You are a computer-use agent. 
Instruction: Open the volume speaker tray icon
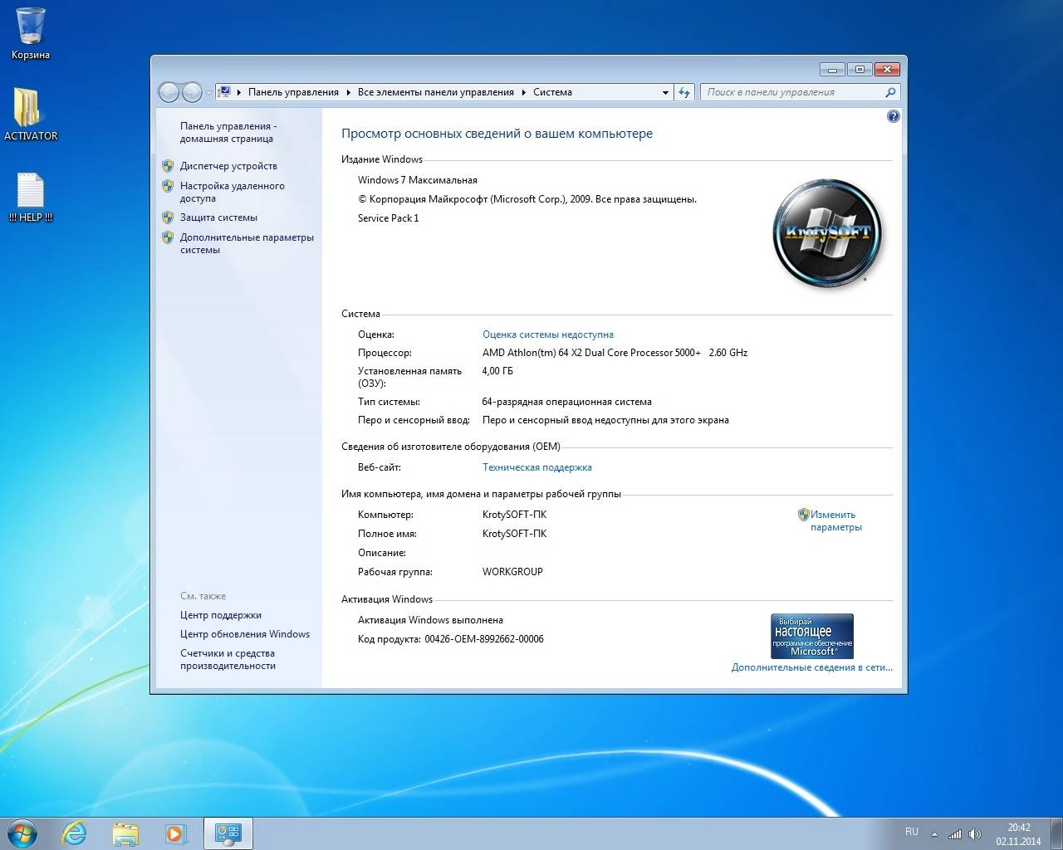[975, 833]
